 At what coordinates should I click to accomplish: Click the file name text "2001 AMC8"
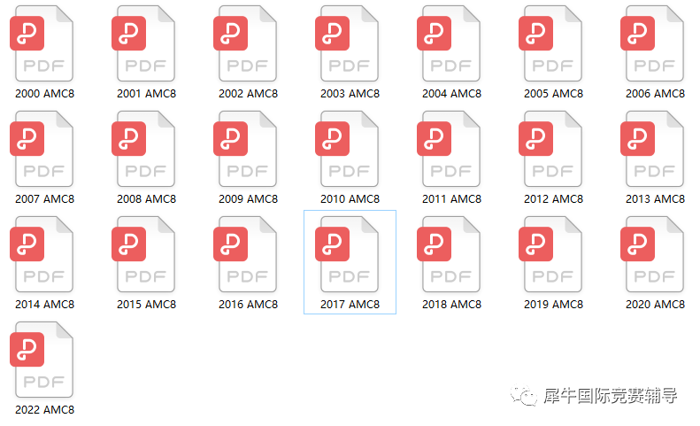point(146,93)
